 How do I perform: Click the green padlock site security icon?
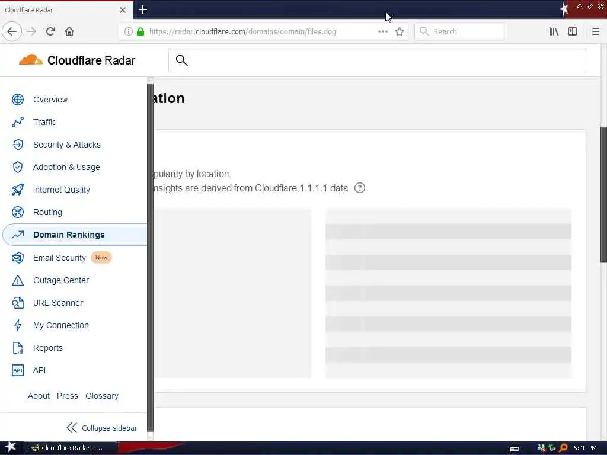pyautogui.click(x=140, y=32)
